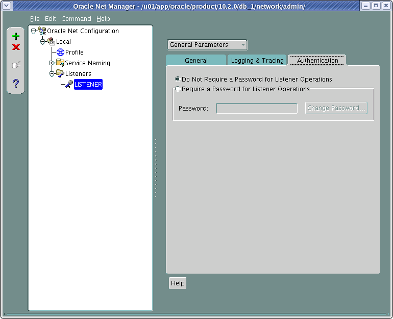The height and width of the screenshot is (319, 393).
Task: Click the Listeners folder icon
Action: click(x=60, y=73)
